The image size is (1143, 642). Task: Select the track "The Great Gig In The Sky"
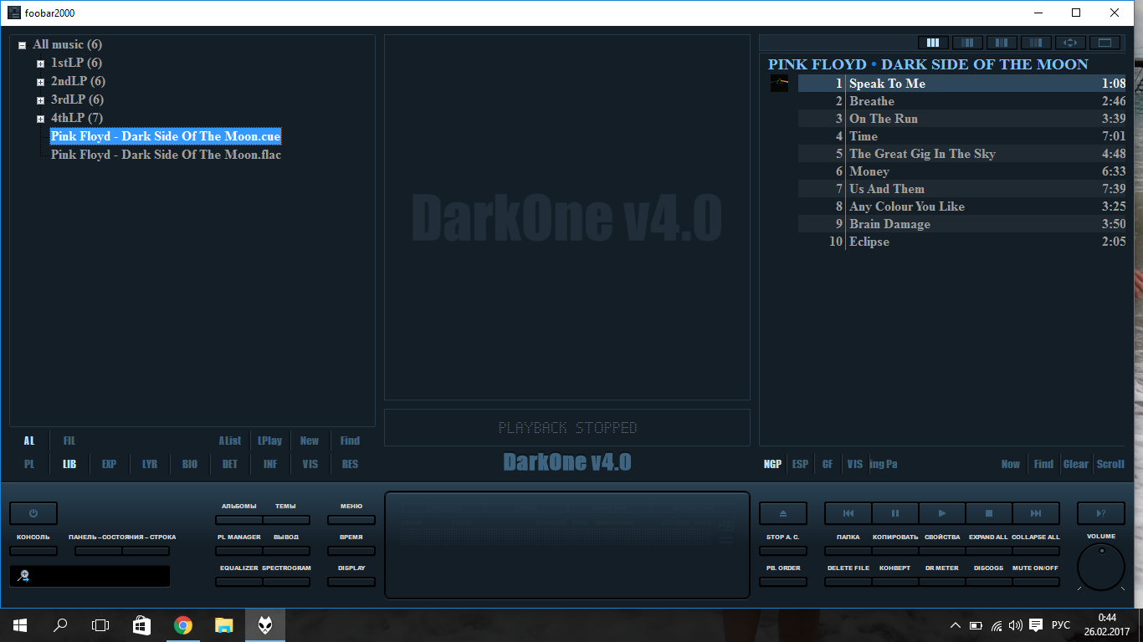tap(962, 154)
